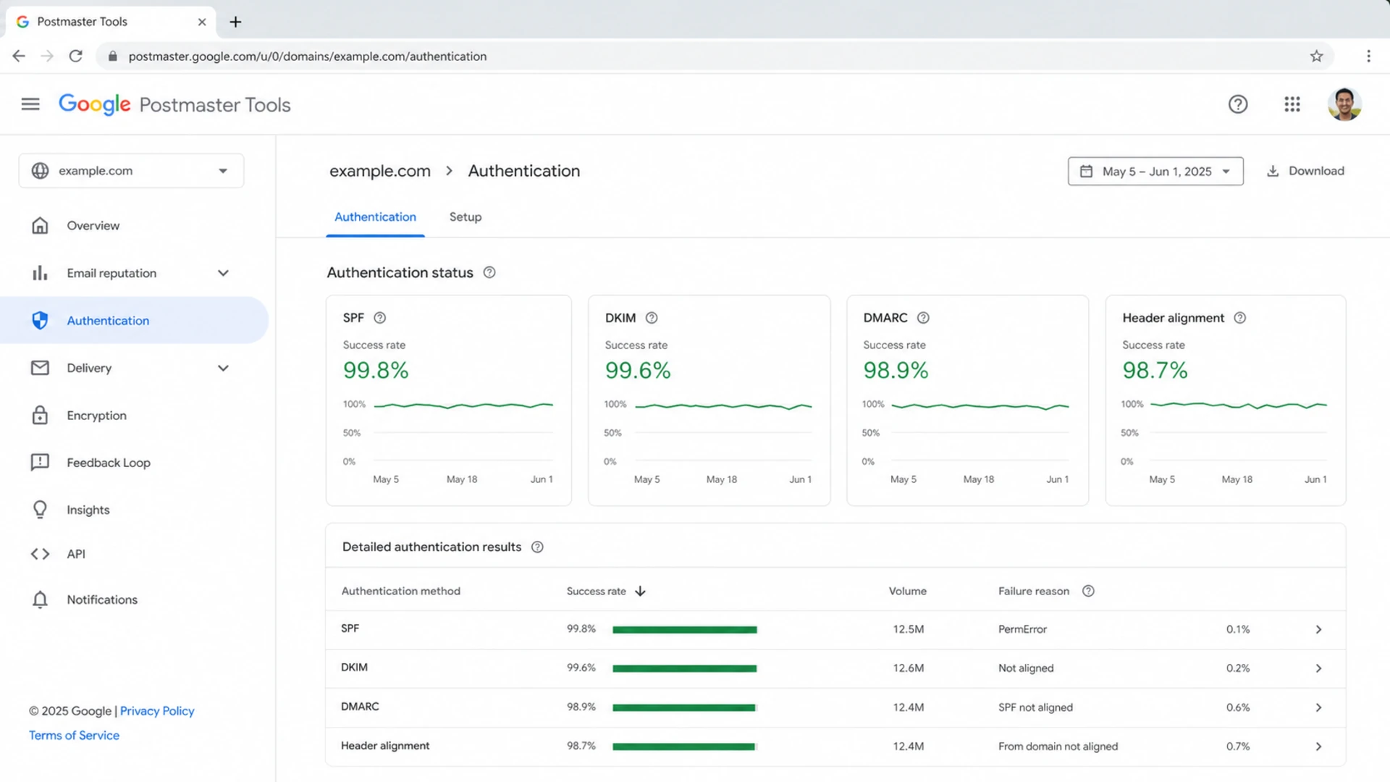Open the Chrome three-dot menu
Image resolution: width=1390 pixels, height=782 pixels.
[x=1368, y=56]
